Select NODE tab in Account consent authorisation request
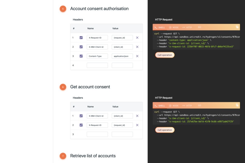Image resolution: width=245 pixels, height=163 pixels. [174, 27]
